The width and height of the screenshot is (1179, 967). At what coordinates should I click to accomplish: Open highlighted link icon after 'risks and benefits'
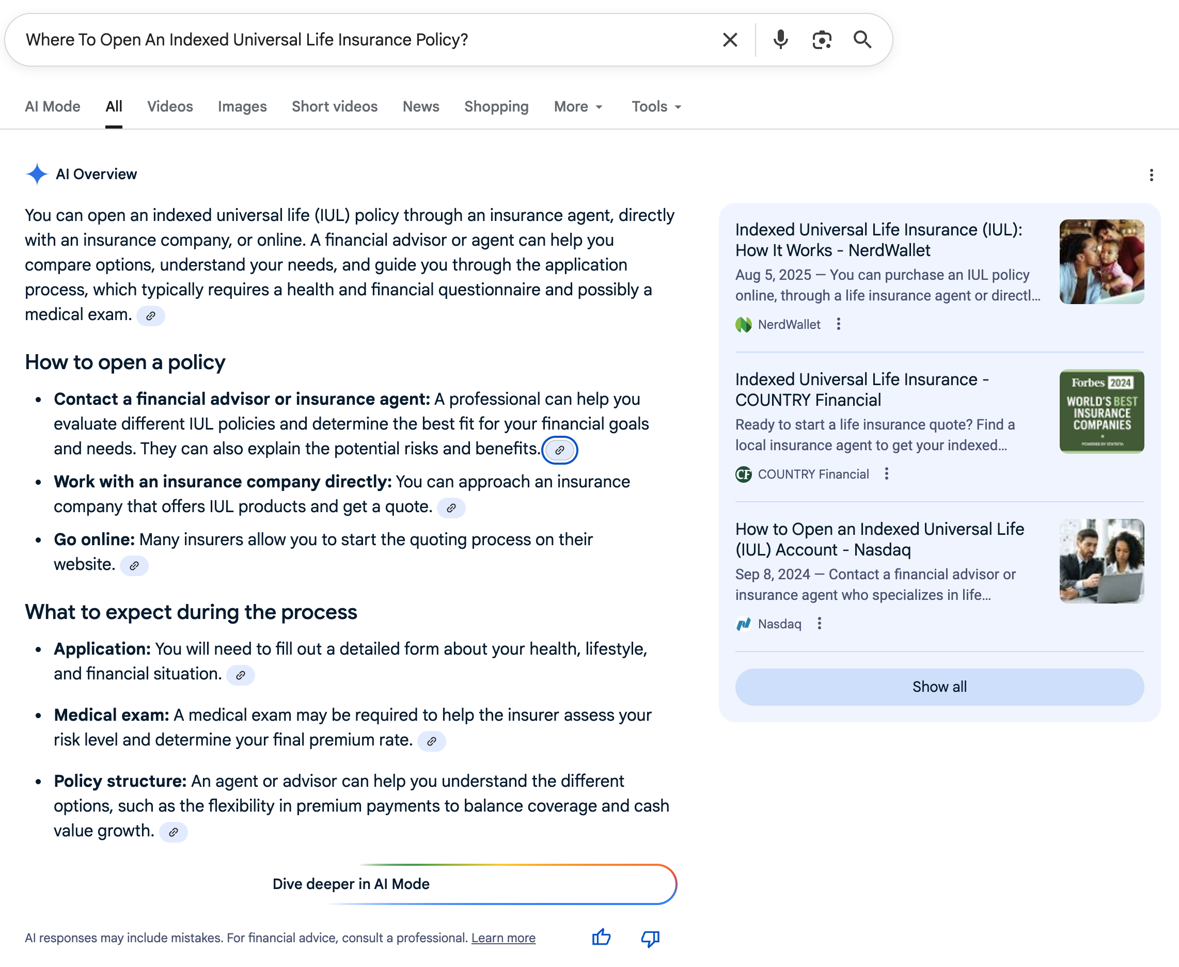[x=559, y=450]
